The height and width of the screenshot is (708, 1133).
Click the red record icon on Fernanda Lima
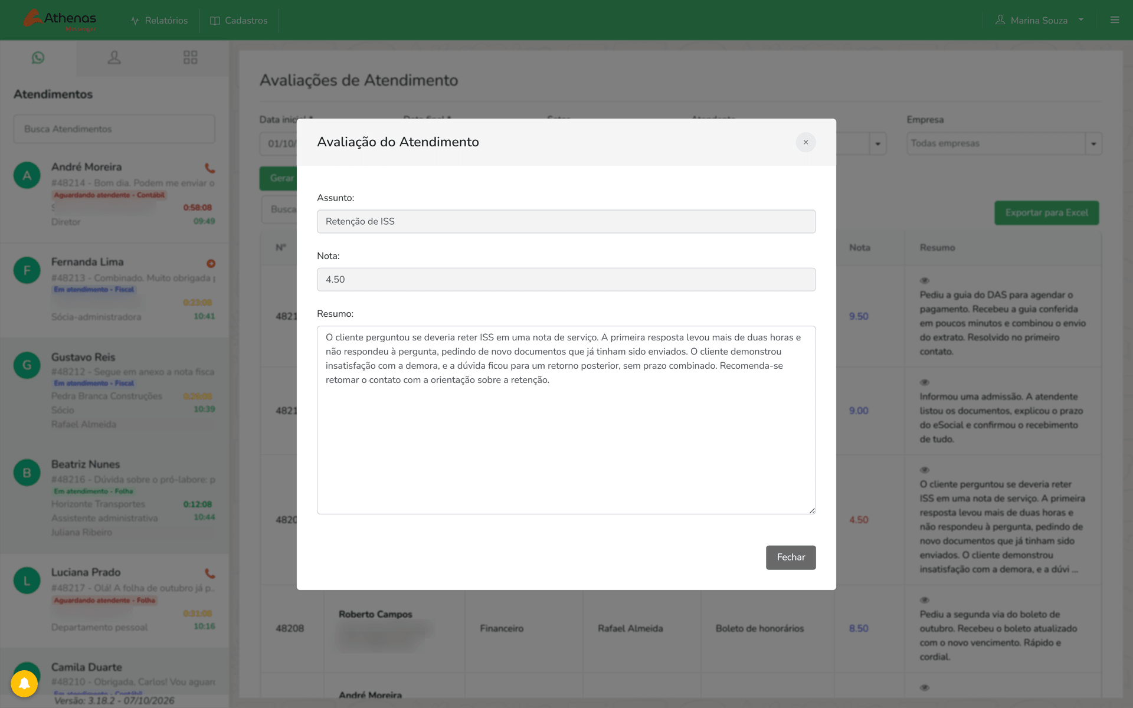coord(211,263)
